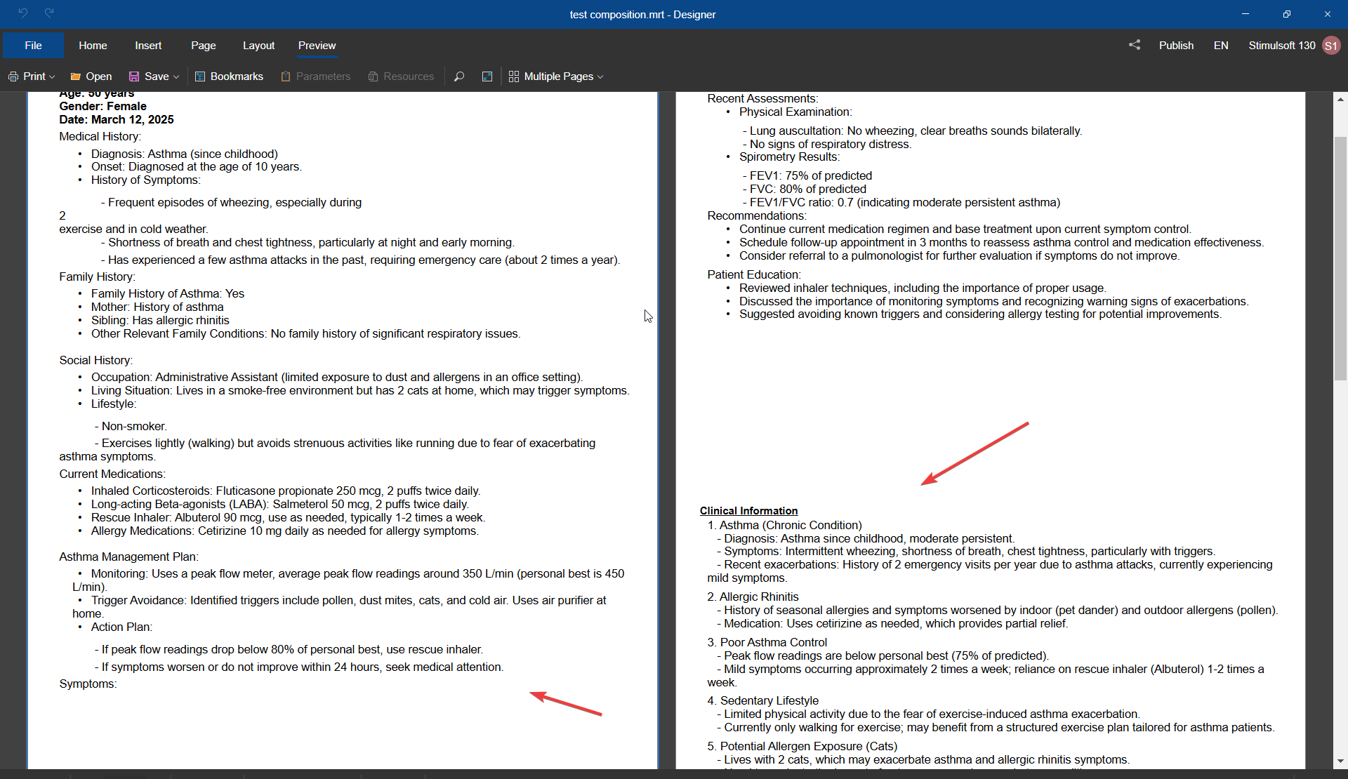Click '- Non-smoker.' line
This screenshot has height=779, width=1348.
pos(131,426)
